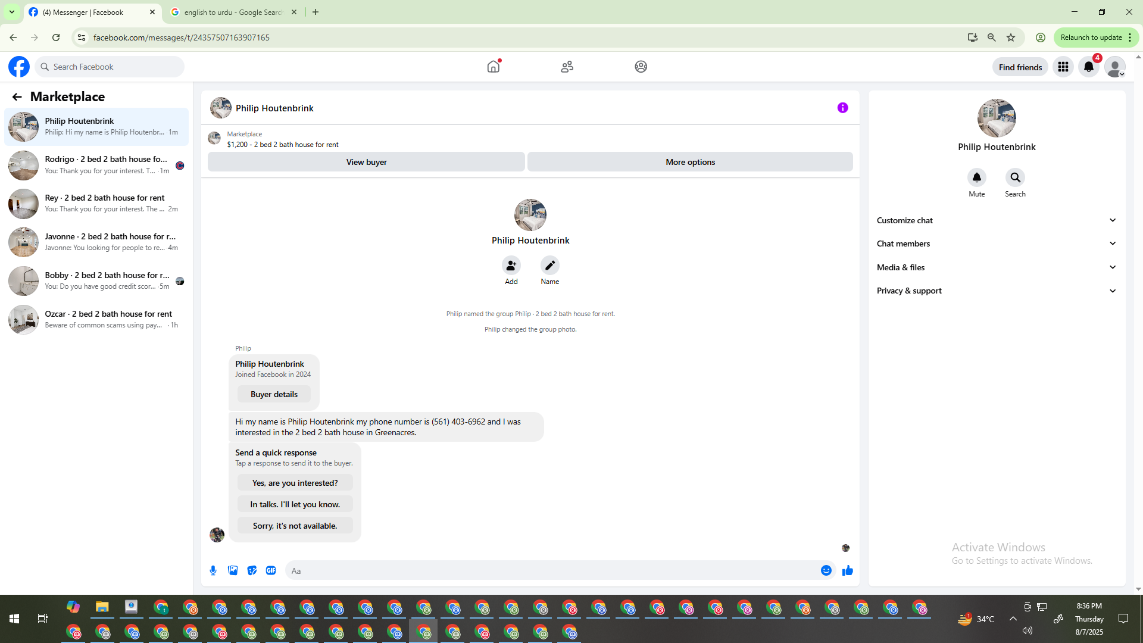The width and height of the screenshot is (1143, 643).
Task: View site information for facebook.com
Action: [82, 38]
